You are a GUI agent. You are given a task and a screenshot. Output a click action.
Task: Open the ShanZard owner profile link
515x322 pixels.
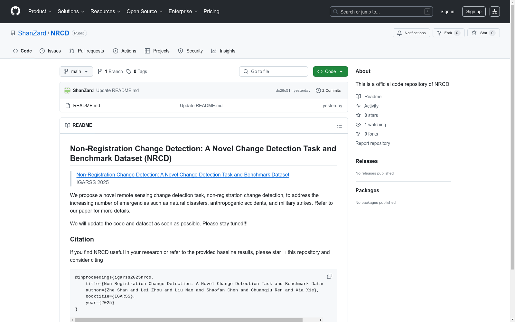coord(32,33)
